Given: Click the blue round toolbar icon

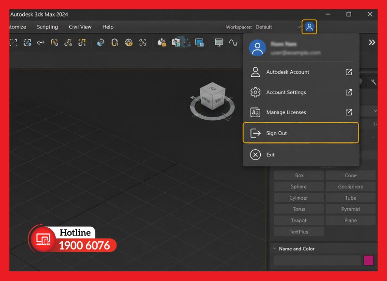Looking at the screenshot, I should tap(101, 43).
